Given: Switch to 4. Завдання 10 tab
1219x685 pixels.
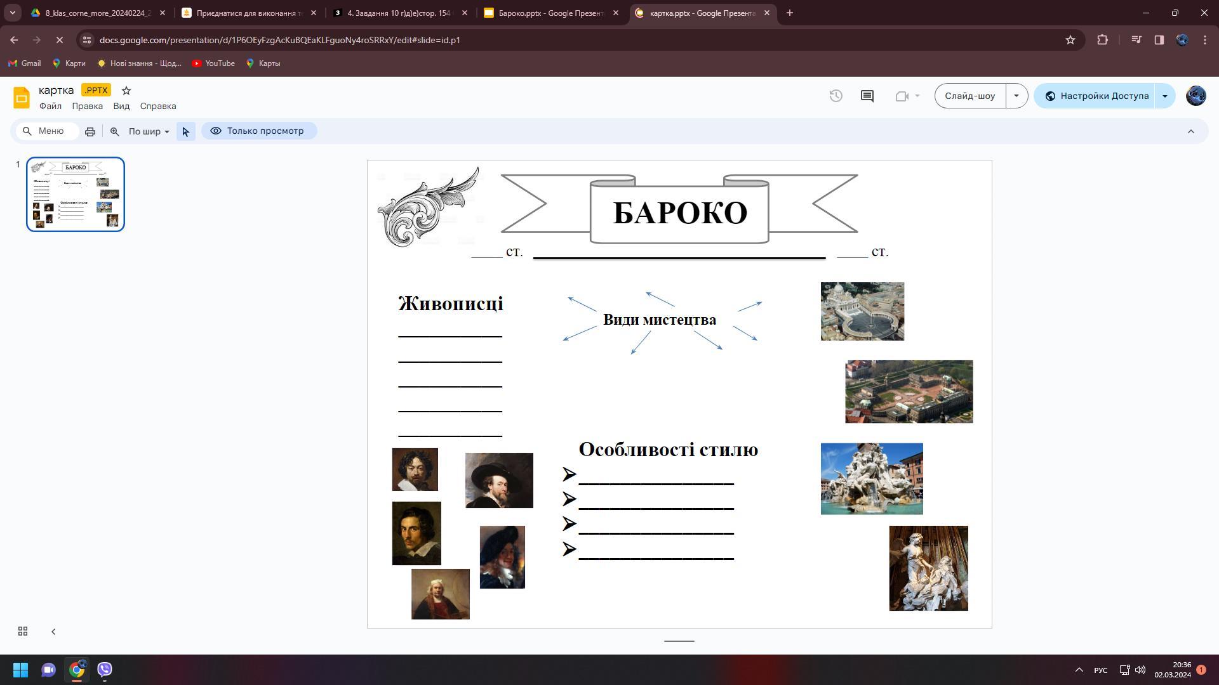Looking at the screenshot, I should 400,13.
